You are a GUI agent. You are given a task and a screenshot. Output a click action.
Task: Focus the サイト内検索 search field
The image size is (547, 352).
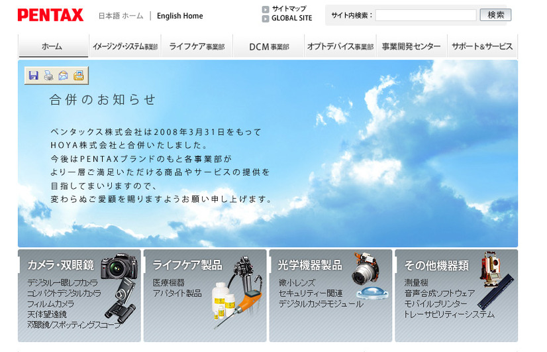tap(426, 15)
